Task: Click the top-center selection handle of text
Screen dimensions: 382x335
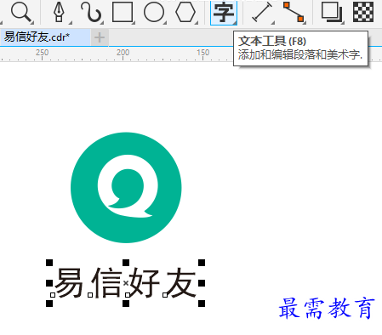Action: click(x=126, y=263)
